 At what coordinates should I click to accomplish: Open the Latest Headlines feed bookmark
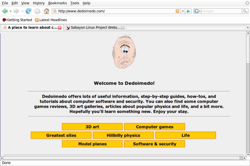pos(51,20)
